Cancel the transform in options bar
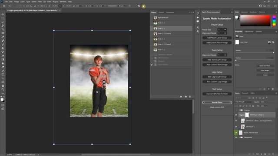This screenshot has height=156, width=278. coord(139,6)
